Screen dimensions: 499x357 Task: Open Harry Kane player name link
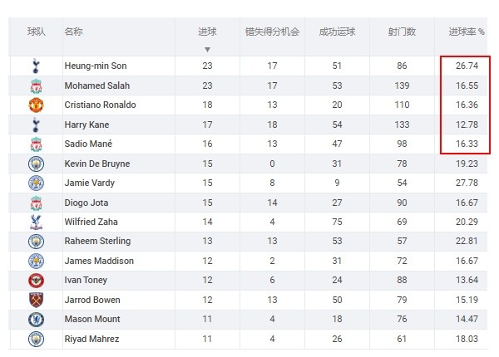(x=86, y=125)
